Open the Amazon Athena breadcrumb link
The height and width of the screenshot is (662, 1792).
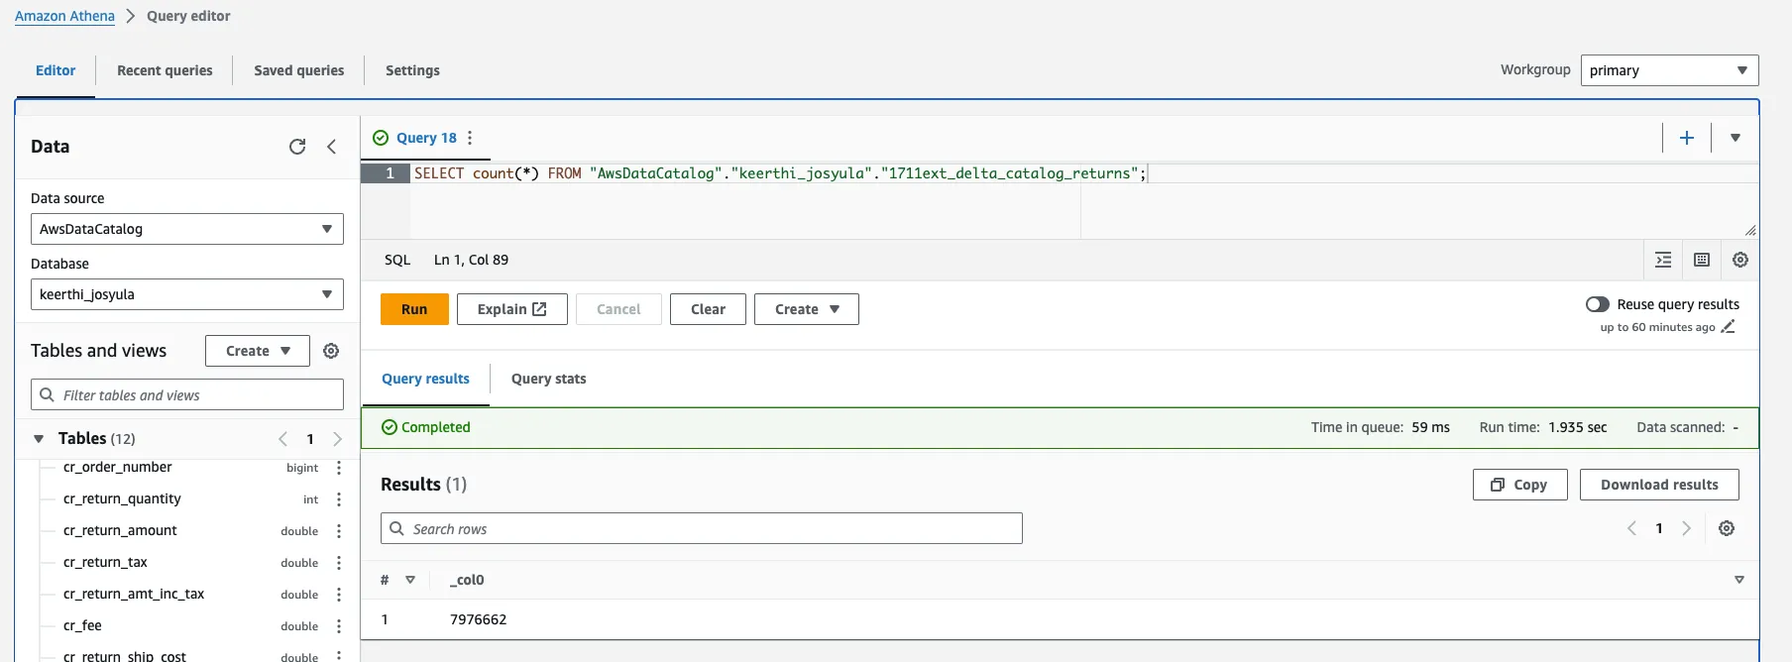click(x=64, y=16)
